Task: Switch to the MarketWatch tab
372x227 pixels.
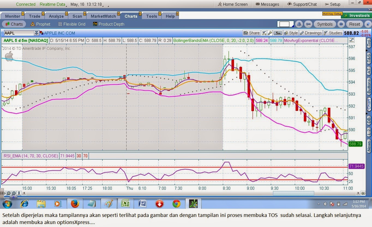Action: click(x=103, y=16)
